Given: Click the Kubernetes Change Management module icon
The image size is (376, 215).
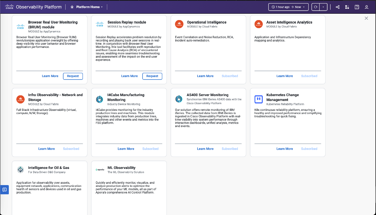Looking at the screenshot, I should pos(259,100).
